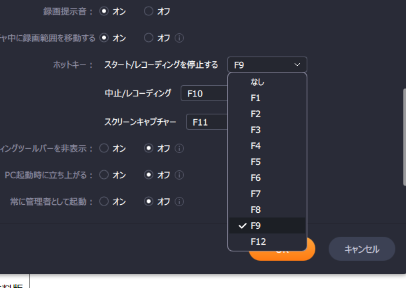Enable 録画範囲を移動する on option
This screenshot has width=406, height=288.
click(x=104, y=38)
